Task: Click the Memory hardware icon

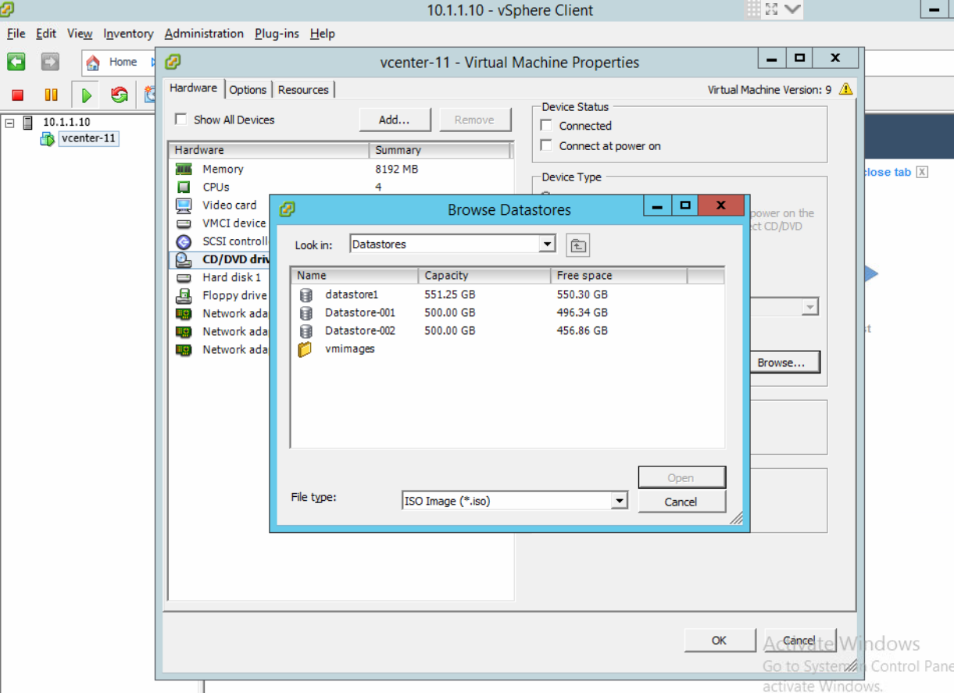Action: click(184, 169)
